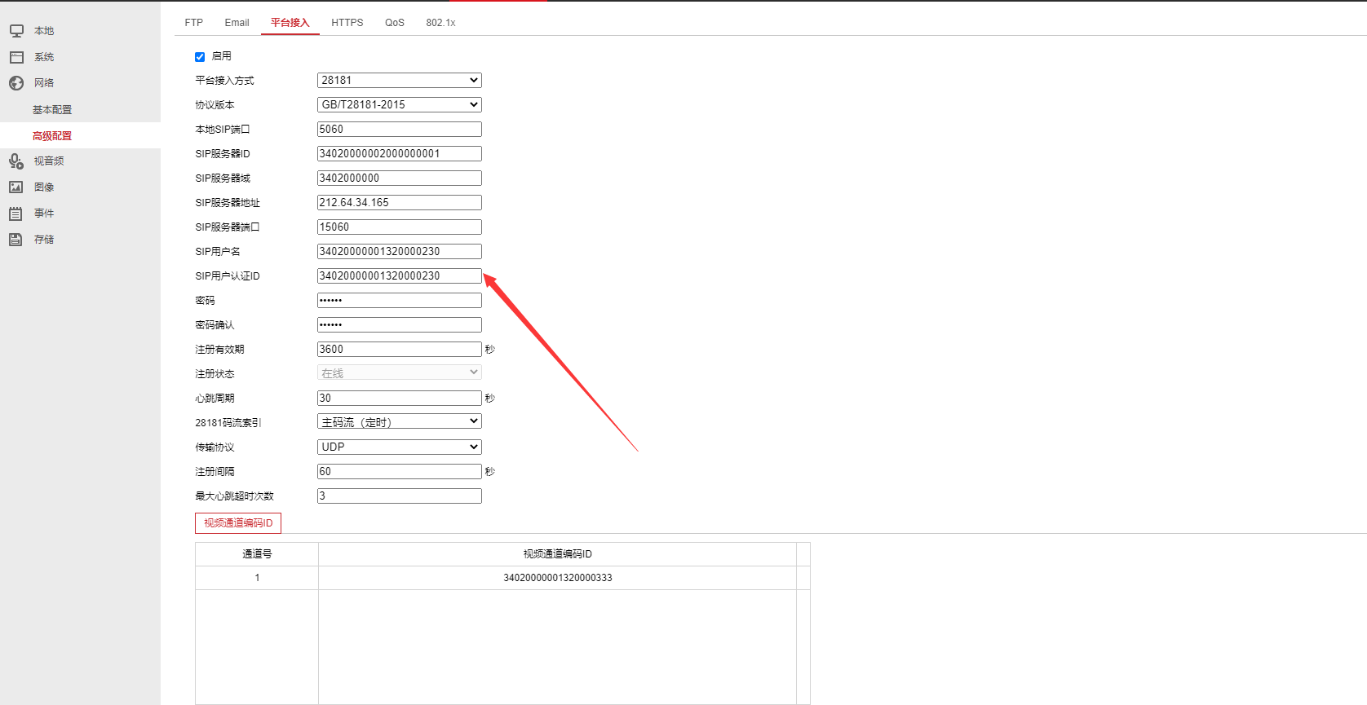The width and height of the screenshot is (1367, 705).
Task: Switch to the FTP tab
Action: coord(194,23)
